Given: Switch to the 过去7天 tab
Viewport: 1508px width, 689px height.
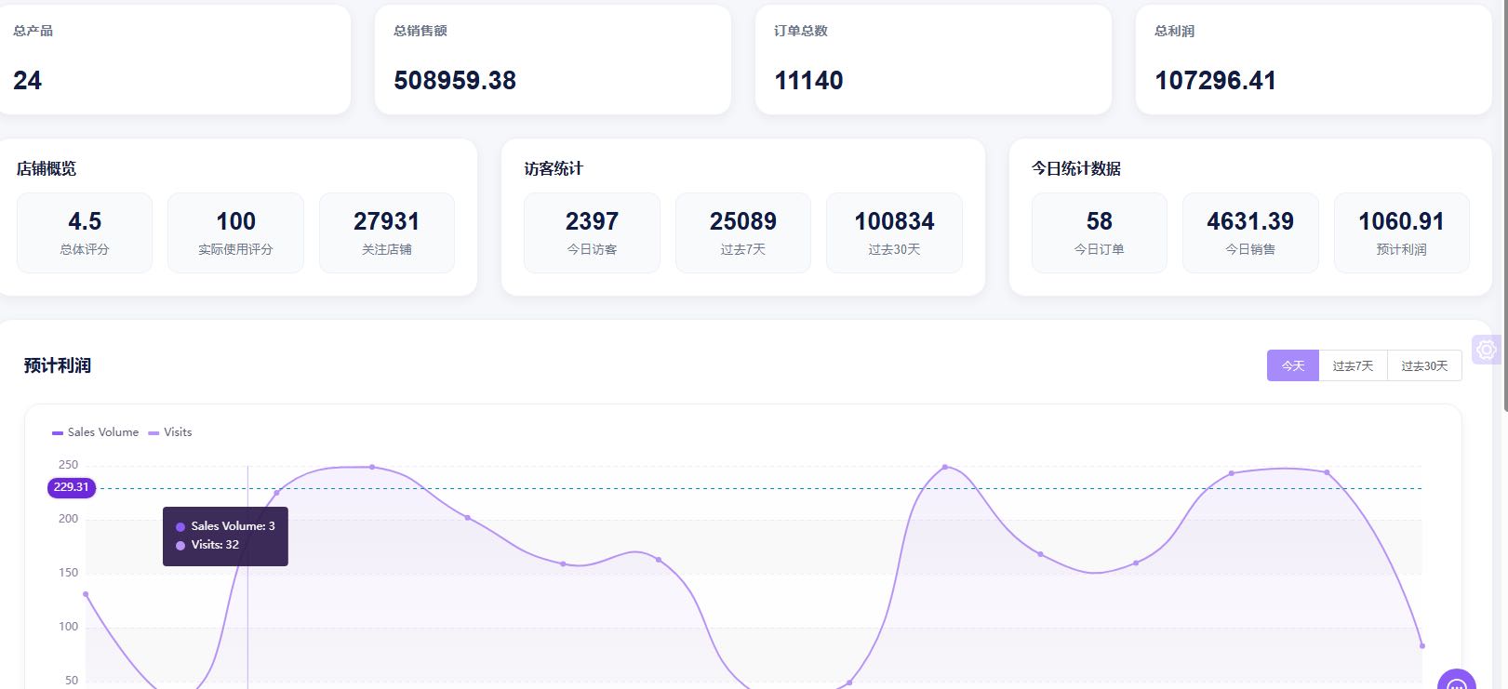Looking at the screenshot, I should (1353, 365).
